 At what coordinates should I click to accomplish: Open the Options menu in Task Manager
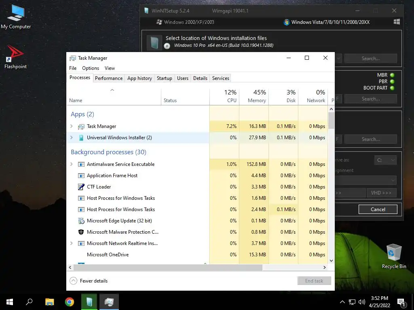tap(91, 68)
